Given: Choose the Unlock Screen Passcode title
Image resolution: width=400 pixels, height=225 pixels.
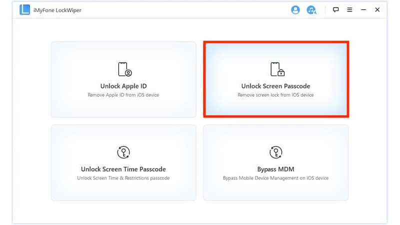Looking at the screenshot, I should 276,86.
